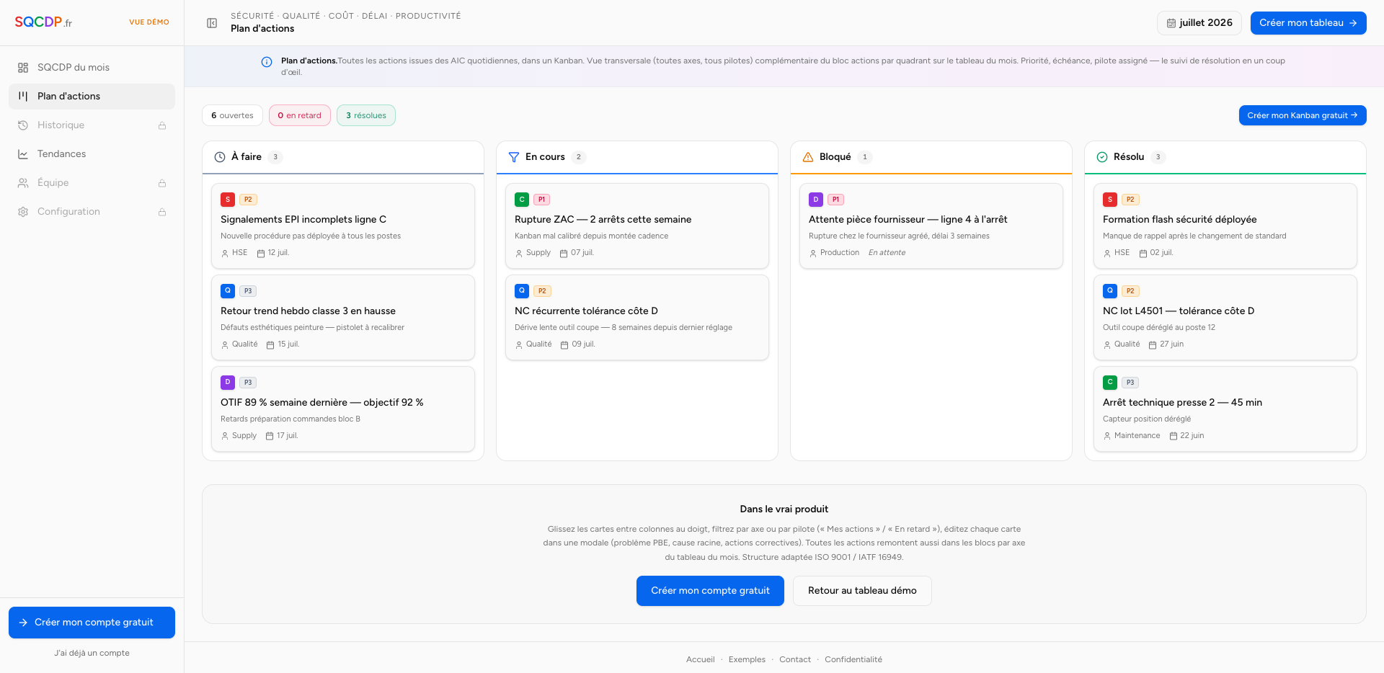Toggle the 3 résolues filter chip
Screen dimensions: 1384x673
click(366, 115)
